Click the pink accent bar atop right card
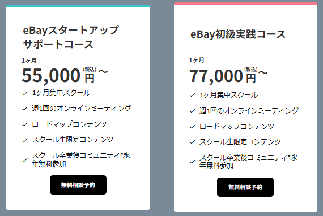The image size is (323, 216). tap(245, 3)
